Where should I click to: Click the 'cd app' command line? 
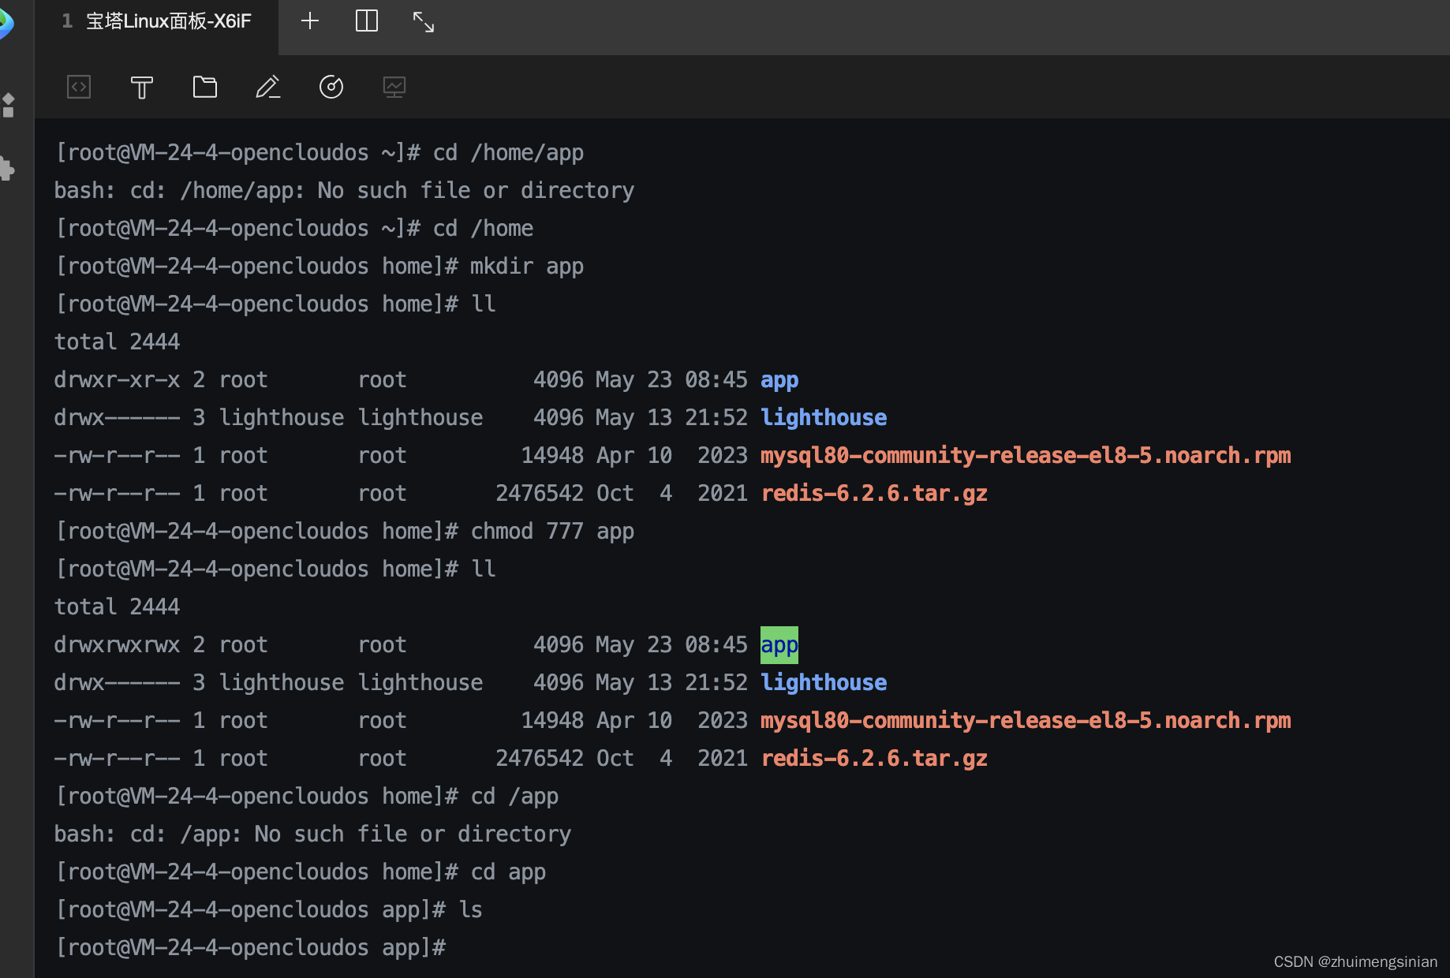point(300,872)
